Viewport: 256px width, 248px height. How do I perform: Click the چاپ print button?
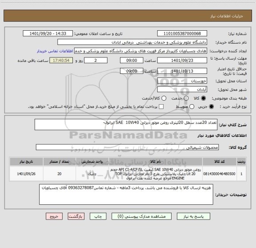[98, 216]
